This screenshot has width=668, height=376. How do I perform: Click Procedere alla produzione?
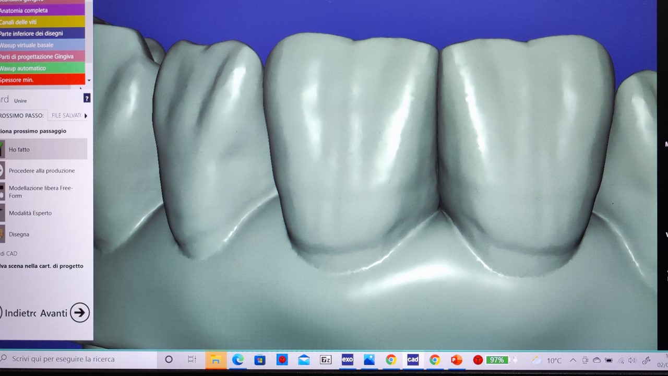[42, 171]
